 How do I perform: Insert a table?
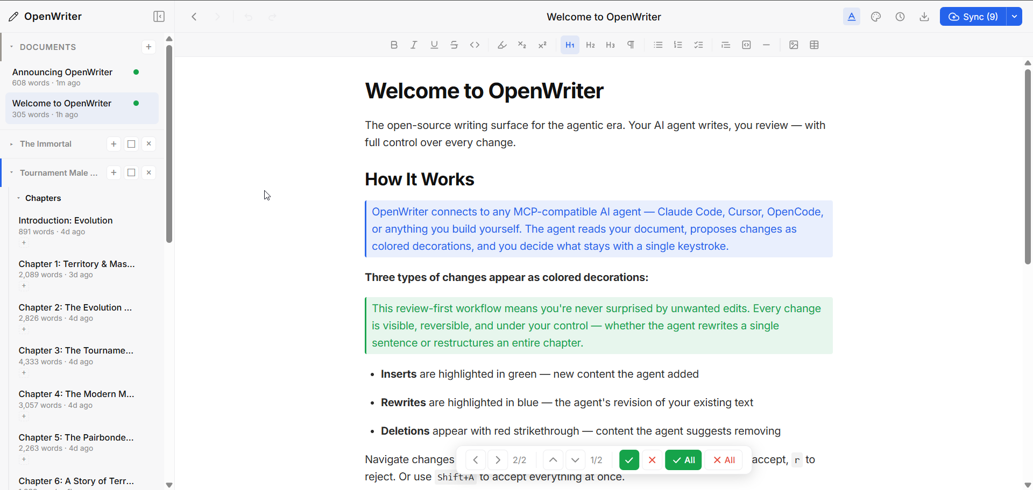814,45
